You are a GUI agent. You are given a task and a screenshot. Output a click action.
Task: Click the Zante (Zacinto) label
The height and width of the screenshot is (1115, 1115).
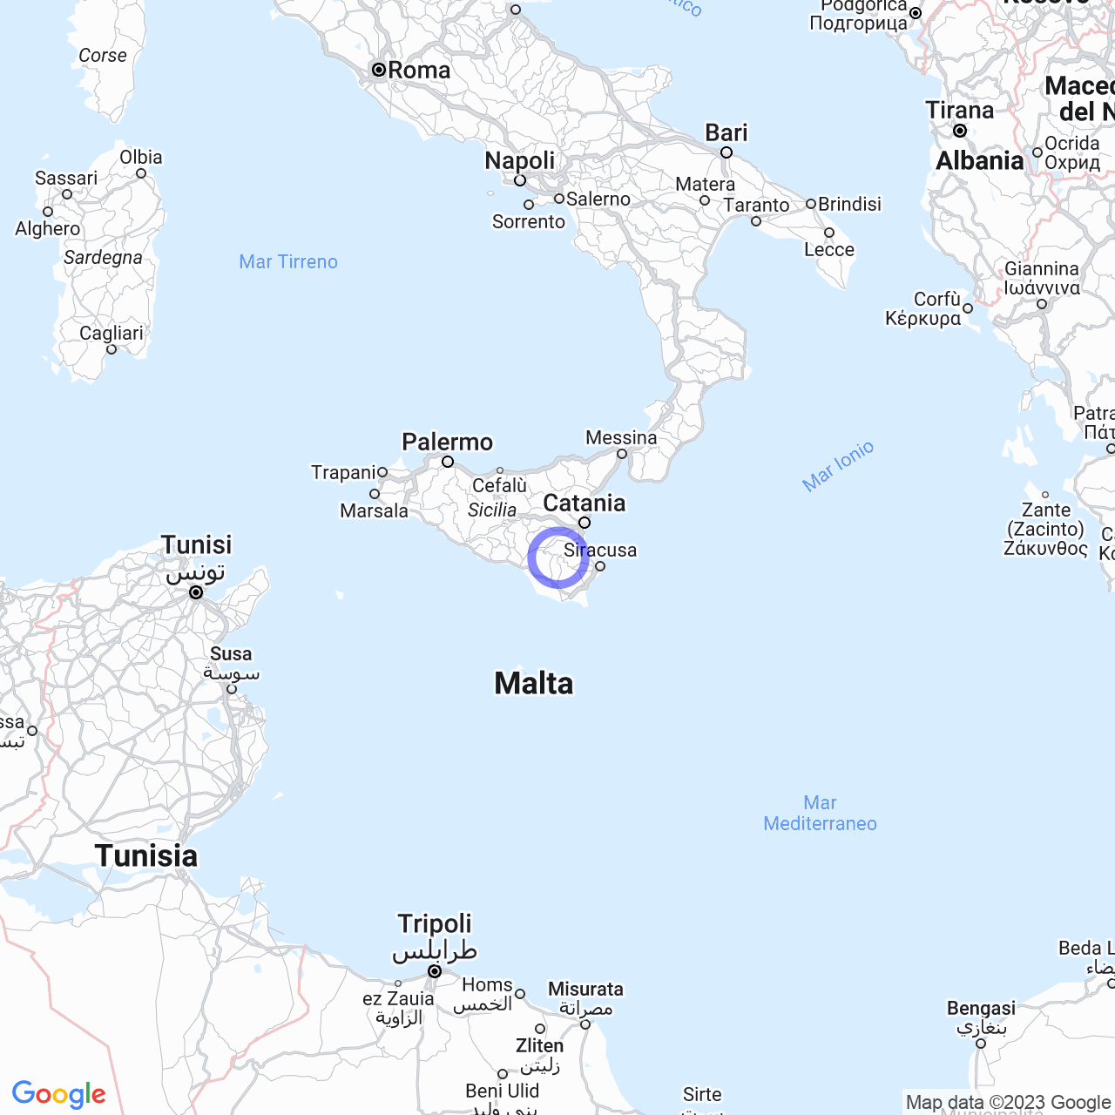pyautogui.click(x=1046, y=529)
